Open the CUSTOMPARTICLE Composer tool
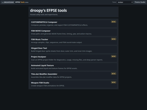The width and height of the screenshot is (147, 110). tap(73, 24)
